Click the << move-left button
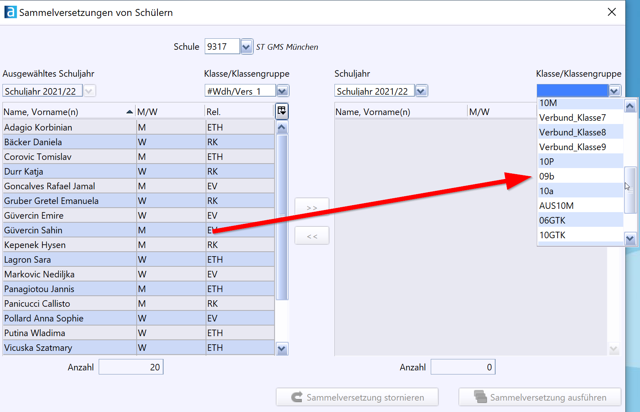640x412 pixels. [312, 236]
